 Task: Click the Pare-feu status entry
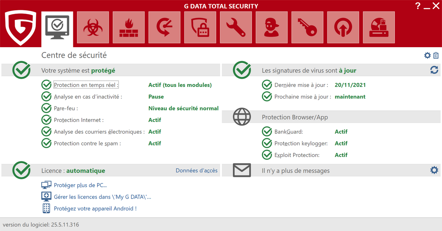[66, 108]
